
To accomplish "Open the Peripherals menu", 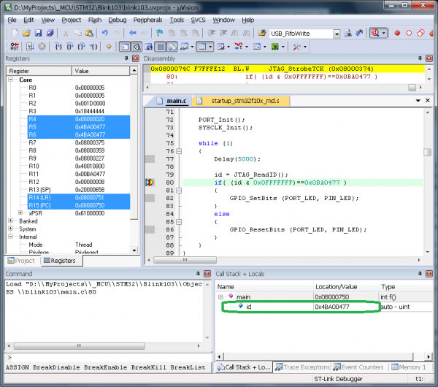I will 148,20.
